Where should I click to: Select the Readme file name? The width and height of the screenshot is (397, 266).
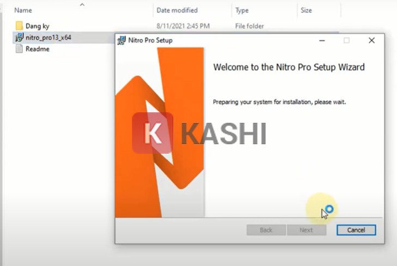38,49
